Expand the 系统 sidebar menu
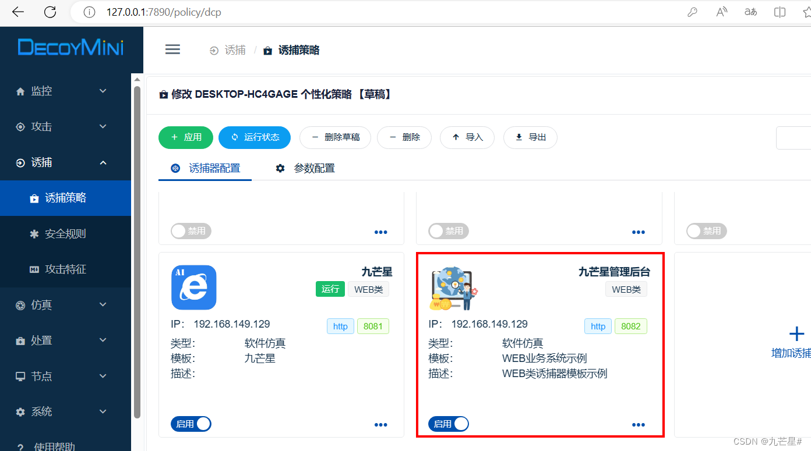This screenshot has width=811, height=451. 65,412
